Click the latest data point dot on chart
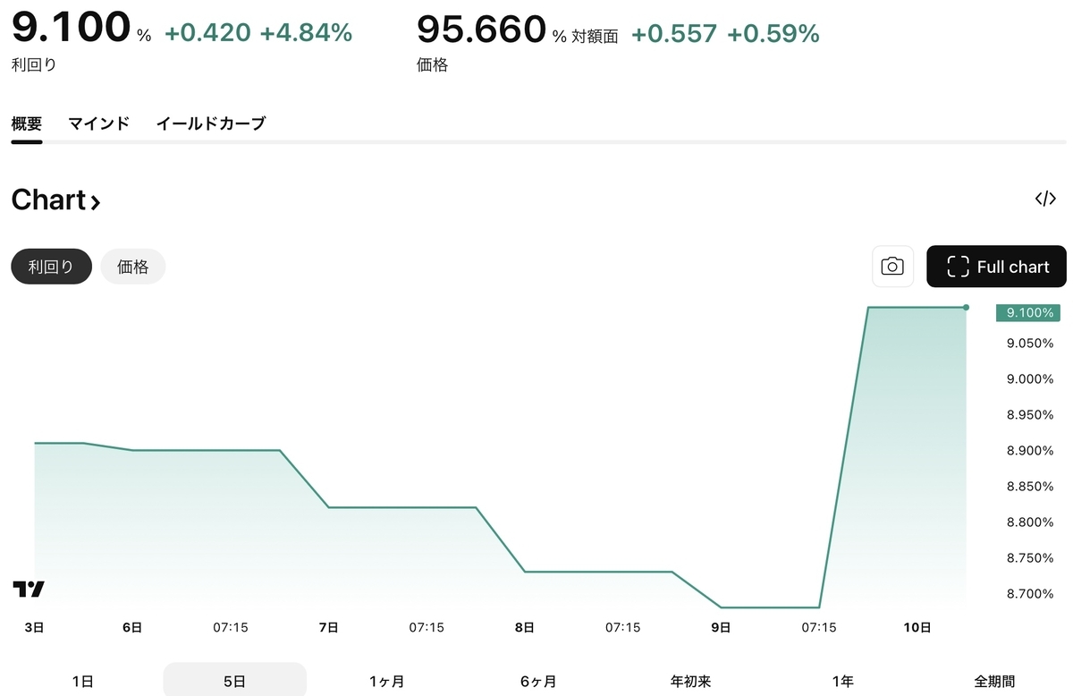The width and height of the screenshot is (1073, 696). [x=966, y=307]
